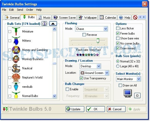The image size is (150, 121).
Task: Expand the Location Around Screen dropdown
Action: point(94,73)
